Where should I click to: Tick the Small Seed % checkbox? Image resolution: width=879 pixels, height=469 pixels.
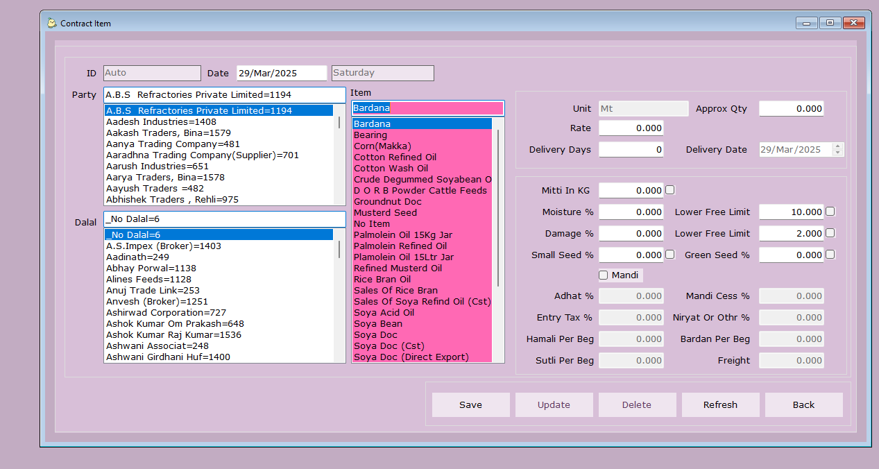tap(670, 255)
